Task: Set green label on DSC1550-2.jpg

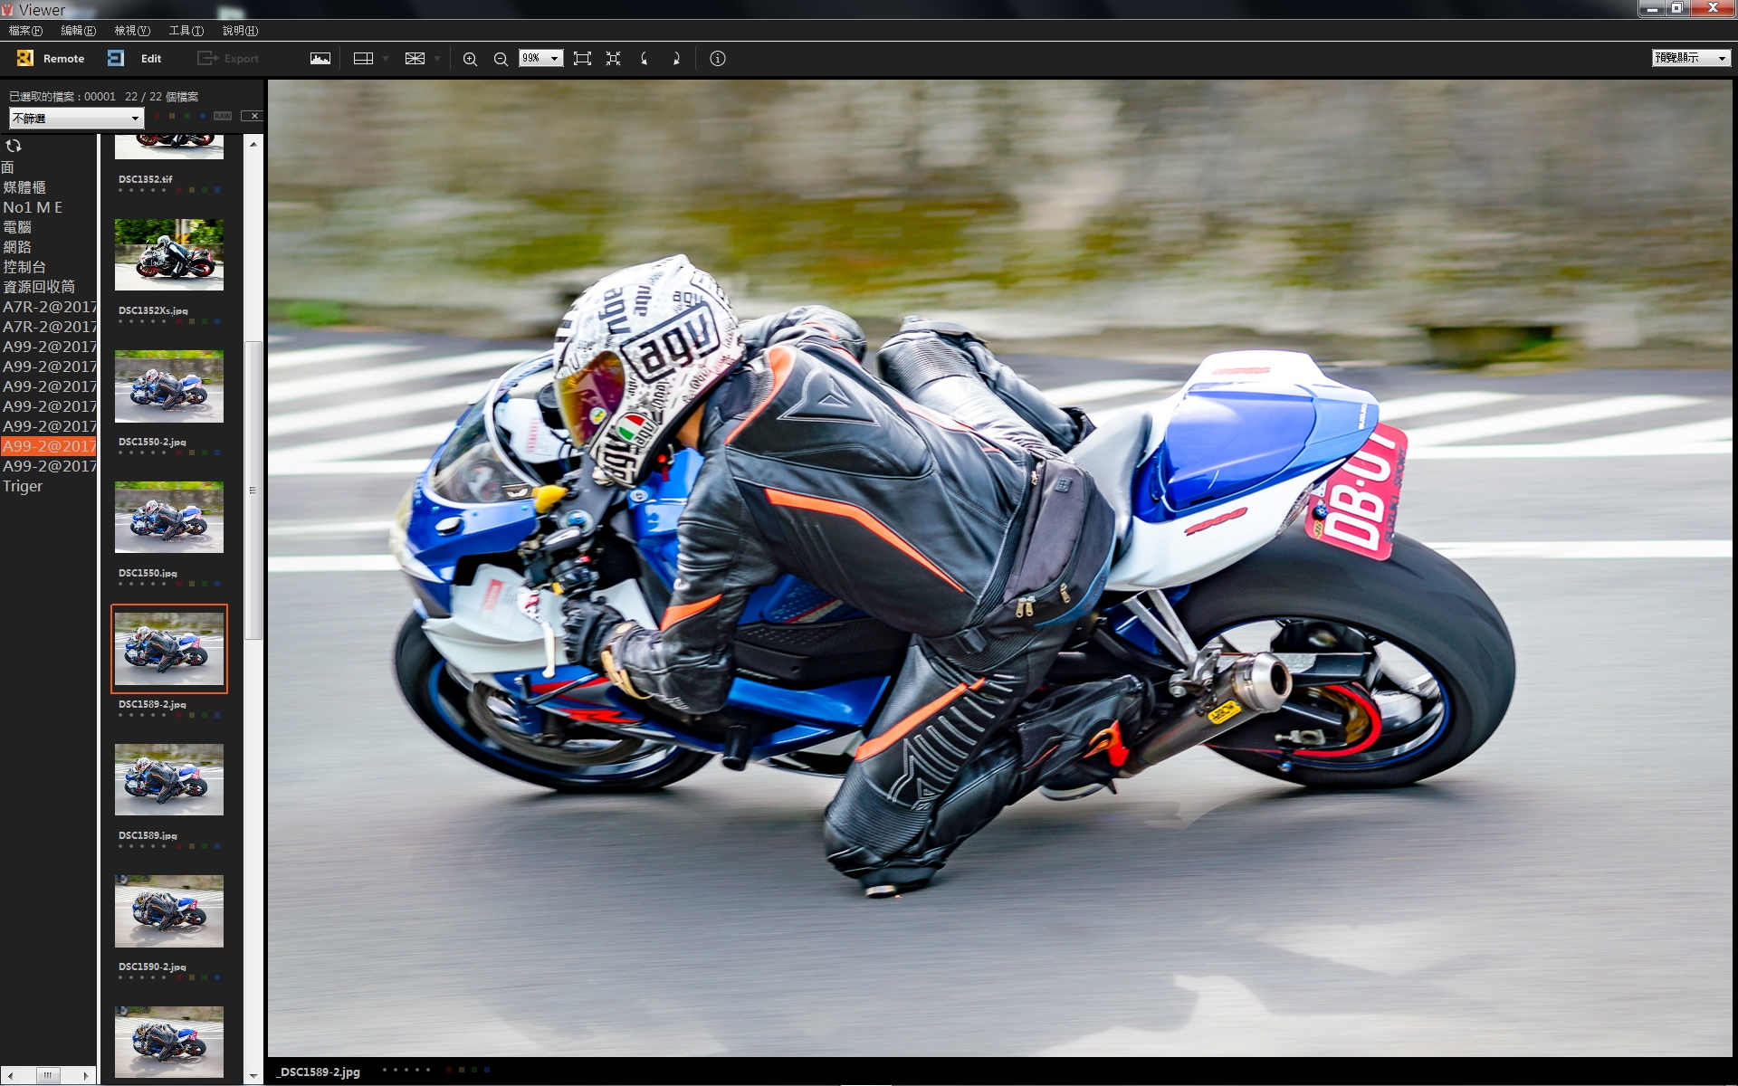Action: (205, 452)
